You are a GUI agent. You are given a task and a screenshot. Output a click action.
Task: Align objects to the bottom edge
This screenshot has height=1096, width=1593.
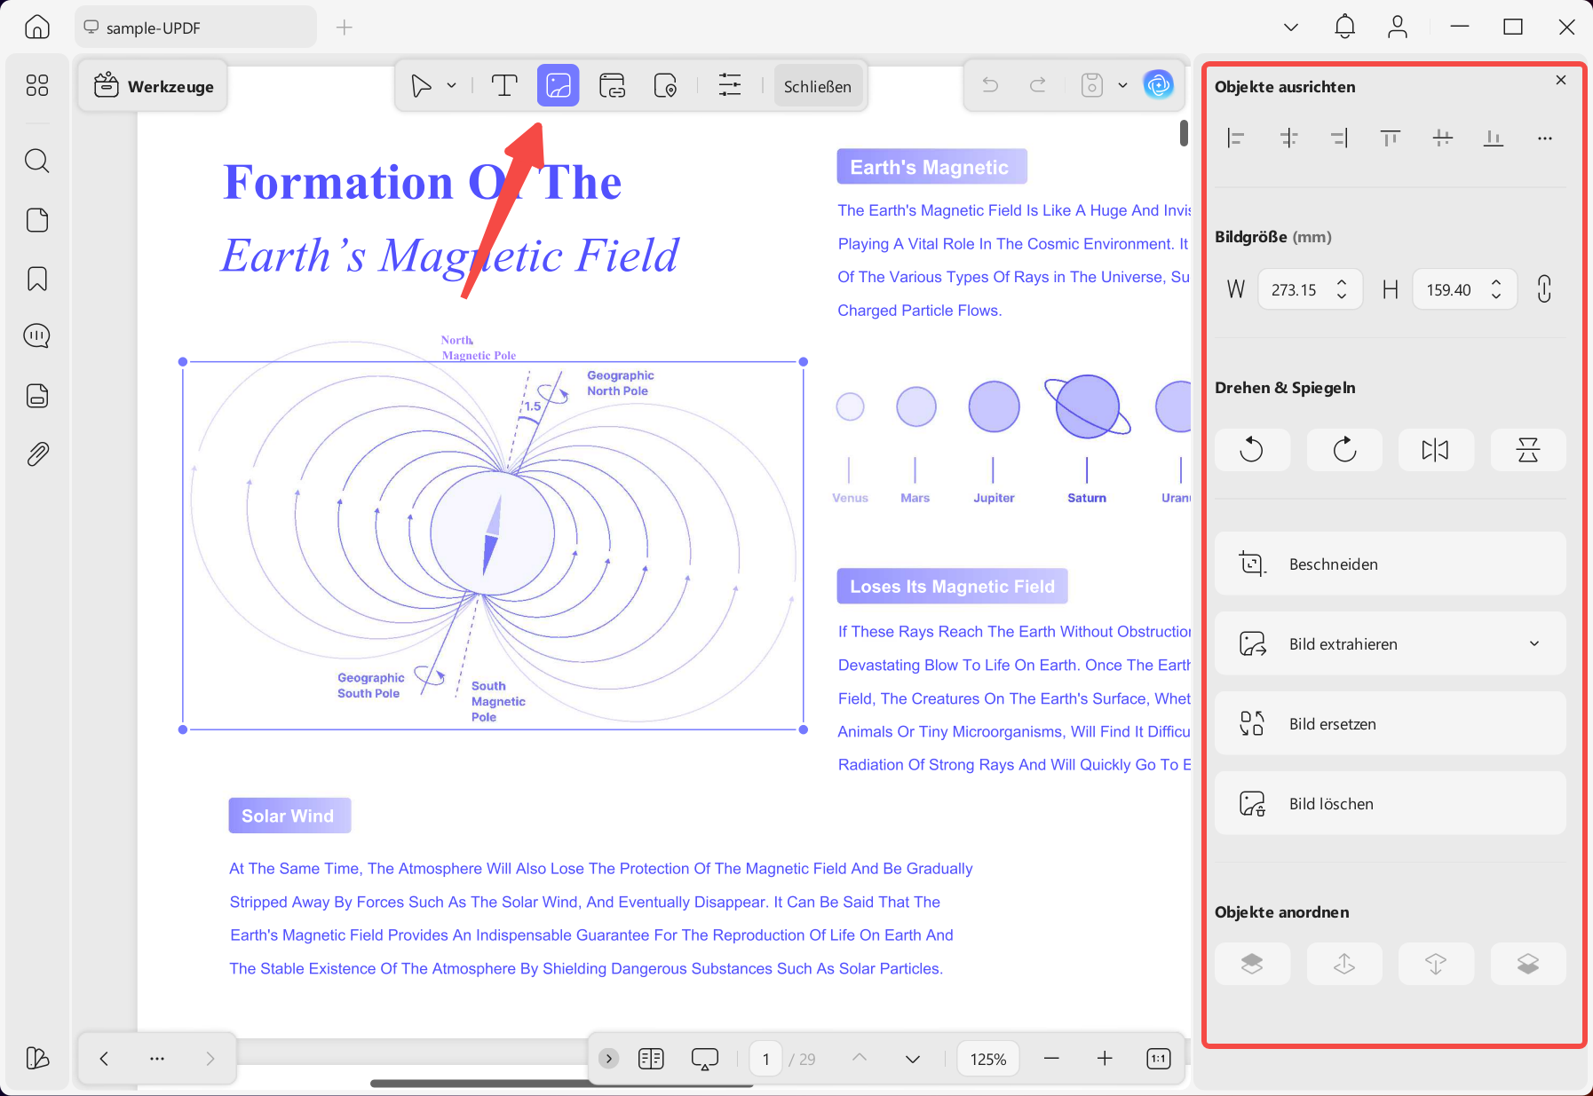point(1494,138)
